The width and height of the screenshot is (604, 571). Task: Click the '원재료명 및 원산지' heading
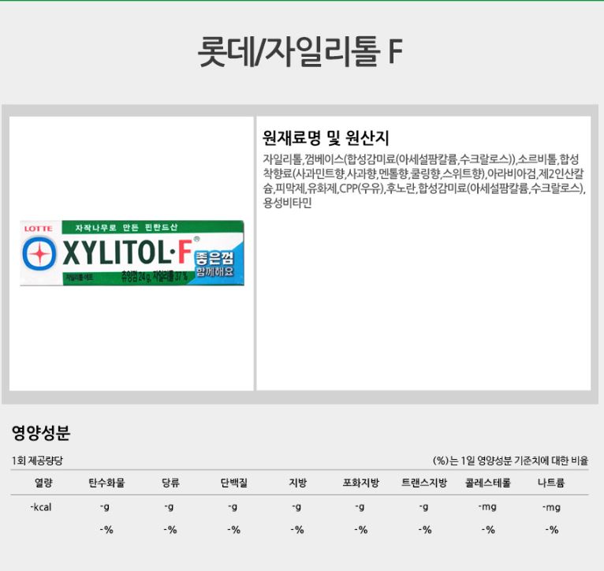point(326,138)
